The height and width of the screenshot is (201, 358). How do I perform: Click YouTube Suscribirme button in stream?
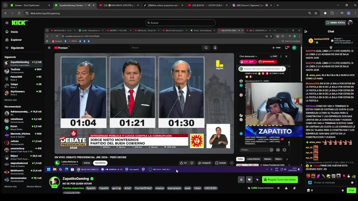100,163
